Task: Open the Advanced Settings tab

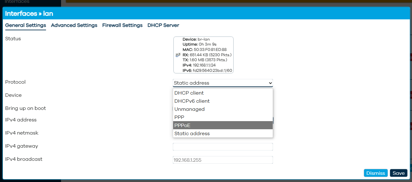Action: pos(74,25)
